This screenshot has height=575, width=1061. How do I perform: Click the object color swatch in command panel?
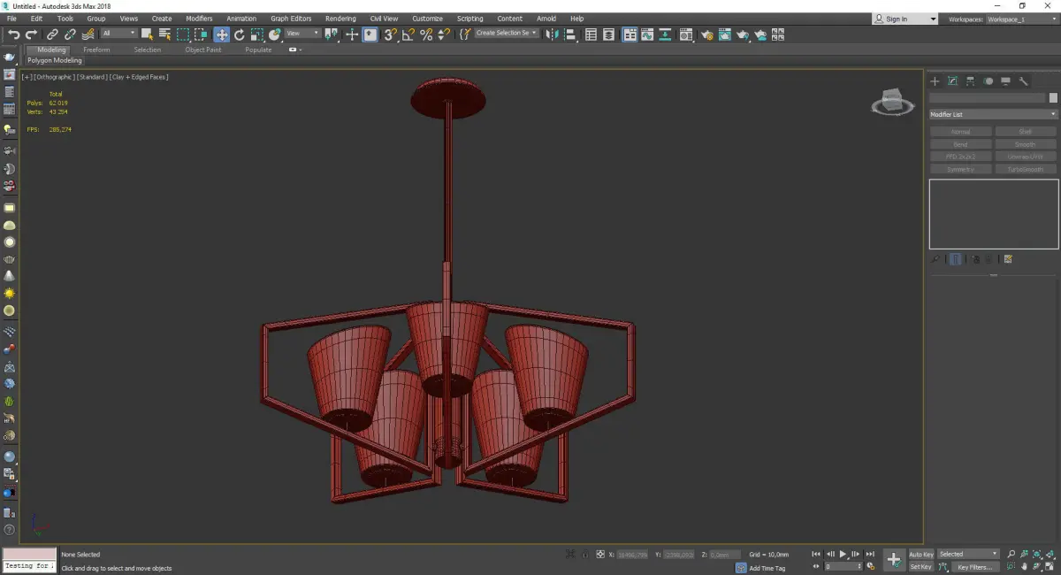pyautogui.click(x=1053, y=98)
